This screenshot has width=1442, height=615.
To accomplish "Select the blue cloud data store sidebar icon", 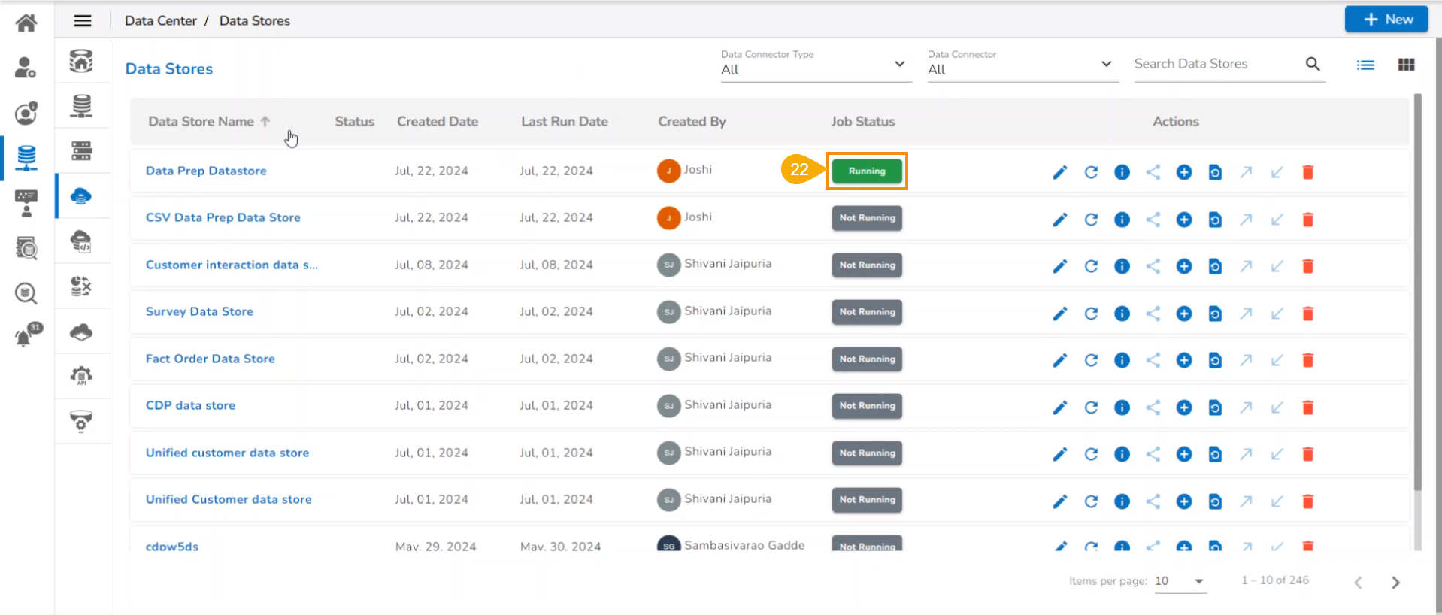I will tap(81, 196).
